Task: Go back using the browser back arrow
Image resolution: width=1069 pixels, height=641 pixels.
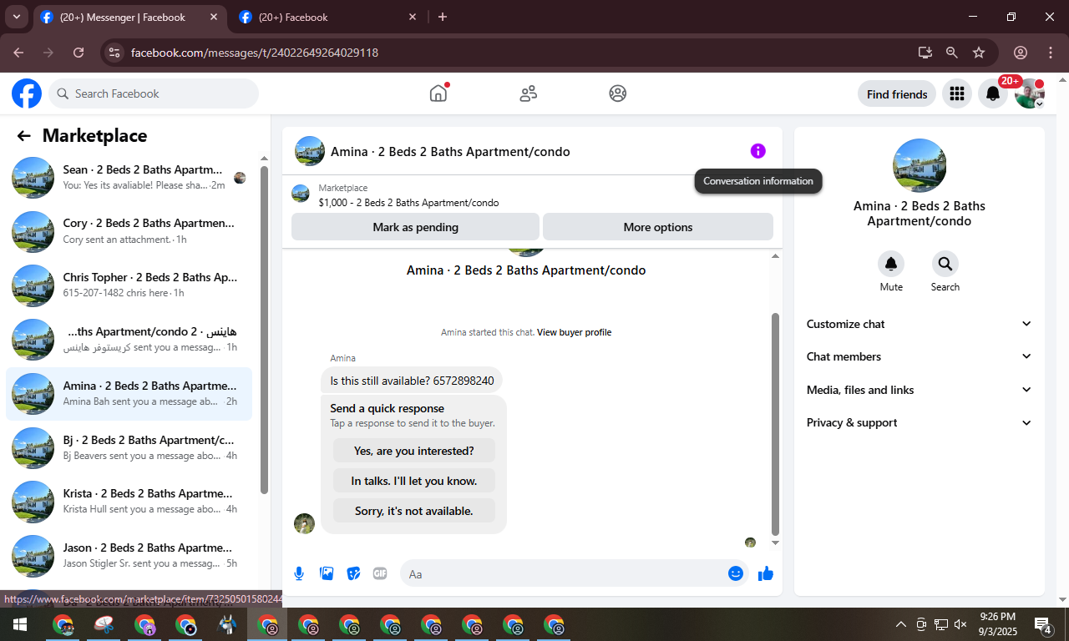Action: click(18, 53)
